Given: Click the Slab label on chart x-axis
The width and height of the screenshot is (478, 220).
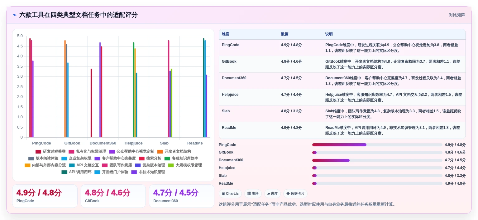Looking at the screenshot, I should 164,143.
